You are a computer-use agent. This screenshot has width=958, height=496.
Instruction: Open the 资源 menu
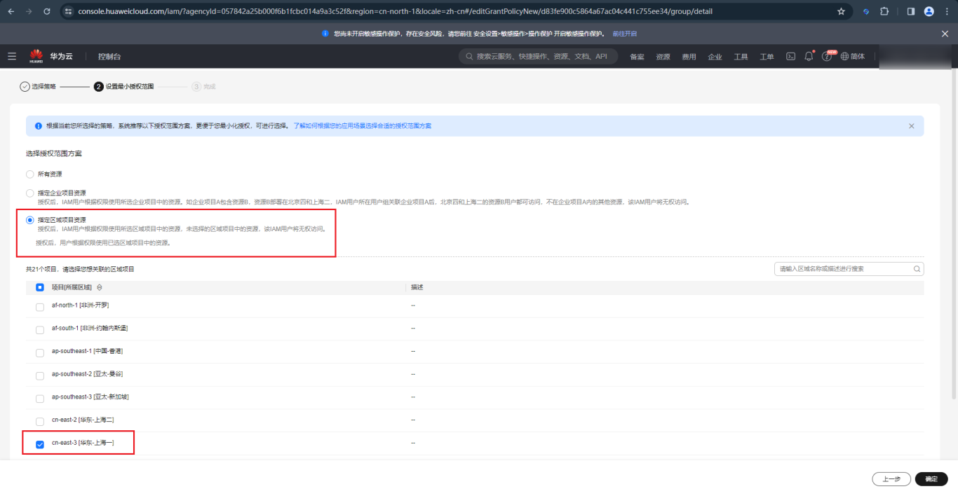[x=663, y=57]
